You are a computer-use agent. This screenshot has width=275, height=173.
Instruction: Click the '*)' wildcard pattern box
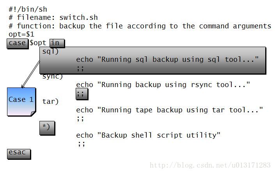coord(47,128)
